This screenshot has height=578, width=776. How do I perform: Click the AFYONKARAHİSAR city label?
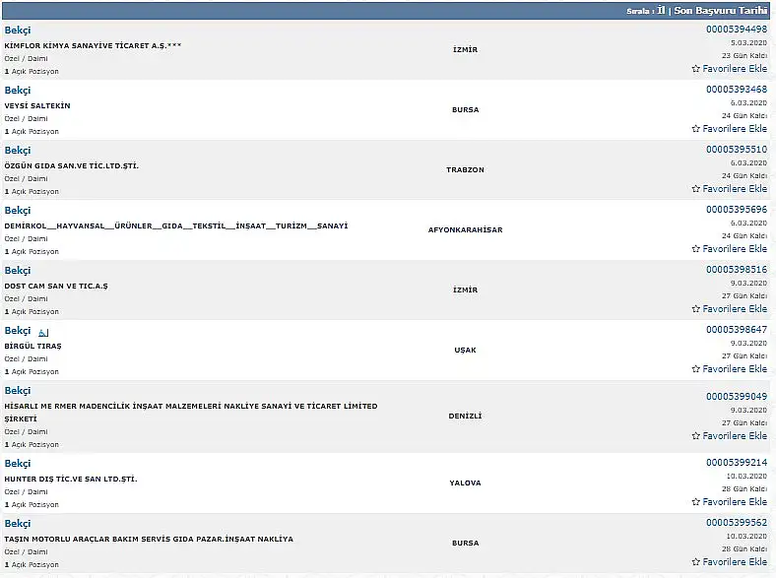(465, 229)
